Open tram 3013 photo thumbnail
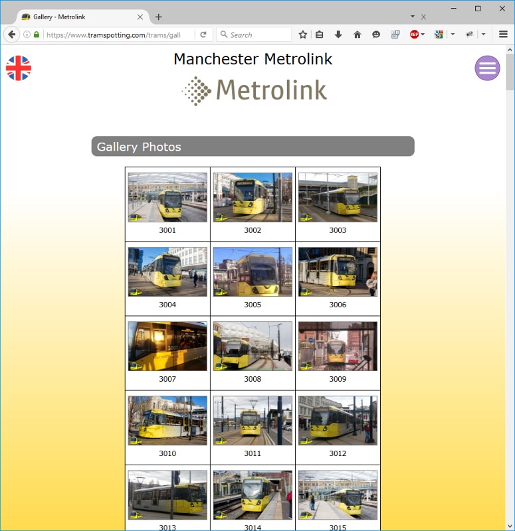The image size is (515, 531). click(167, 494)
